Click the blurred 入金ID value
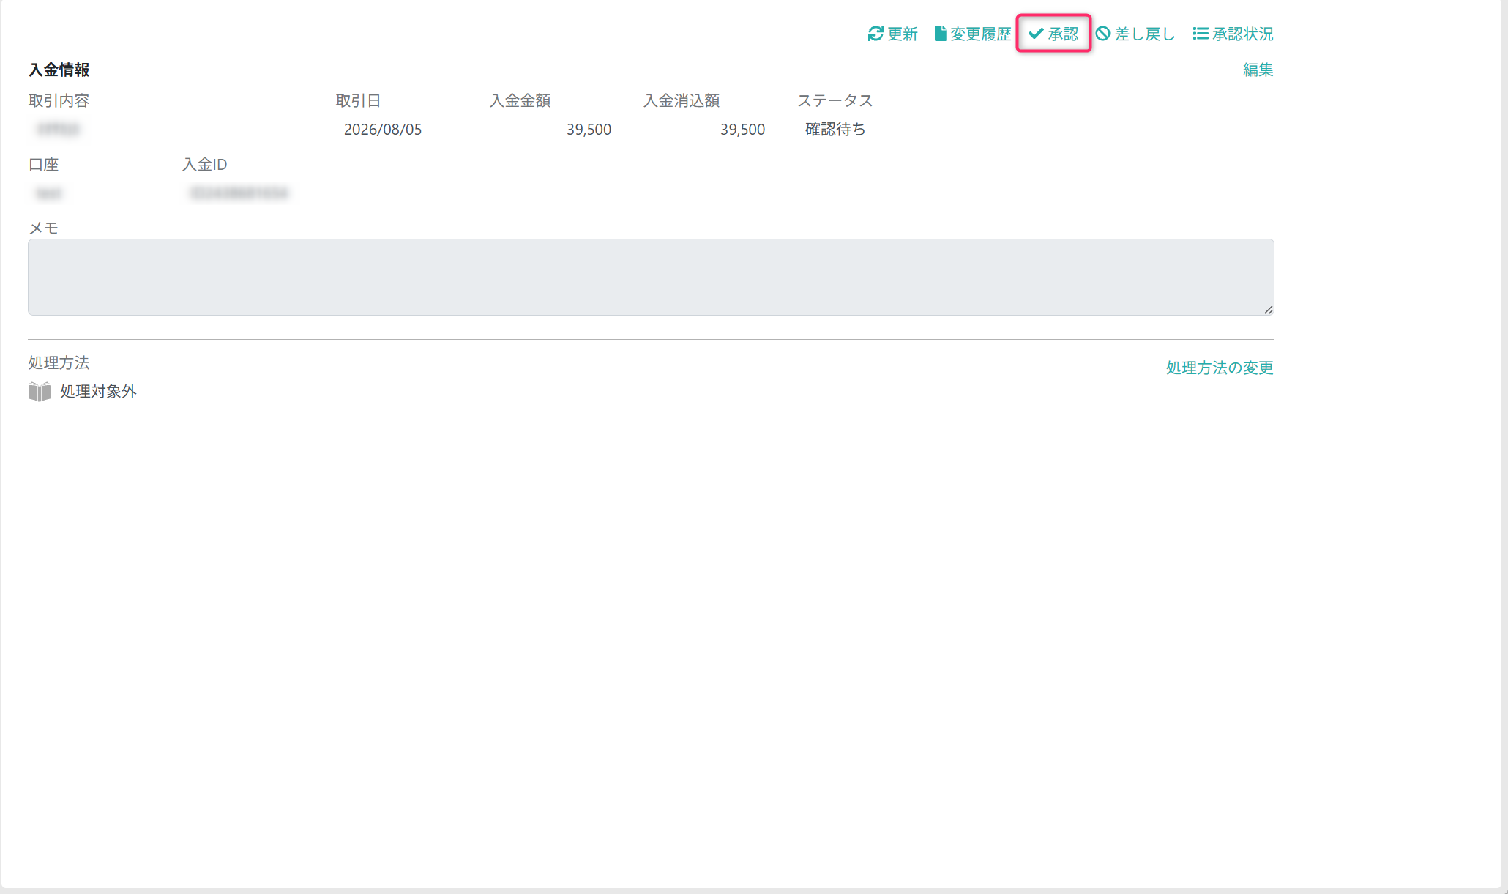 tap(239, 193)
